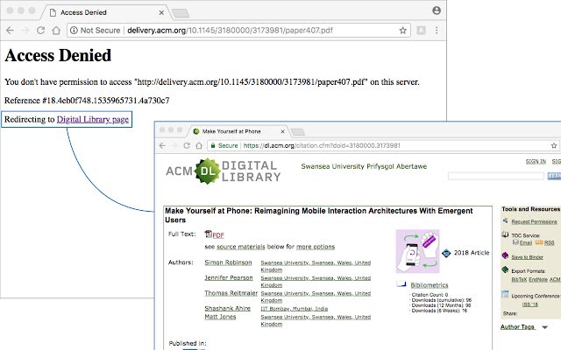
Task: Open home page in Access Denied window
Action: point(56,31)
